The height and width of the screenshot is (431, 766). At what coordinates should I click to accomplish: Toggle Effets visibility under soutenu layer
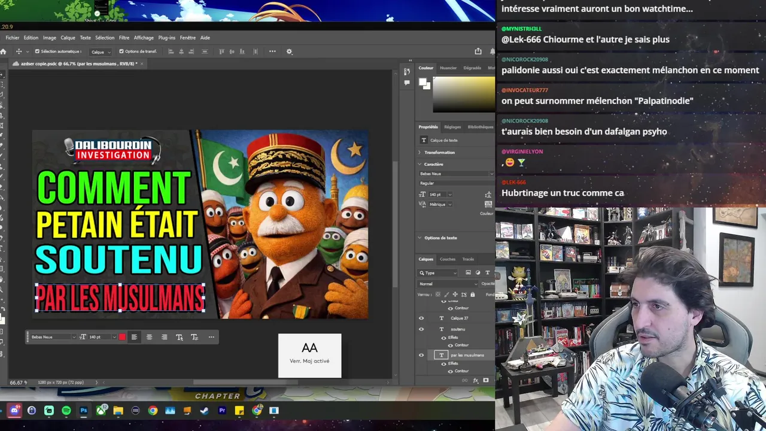pos(443,338)
